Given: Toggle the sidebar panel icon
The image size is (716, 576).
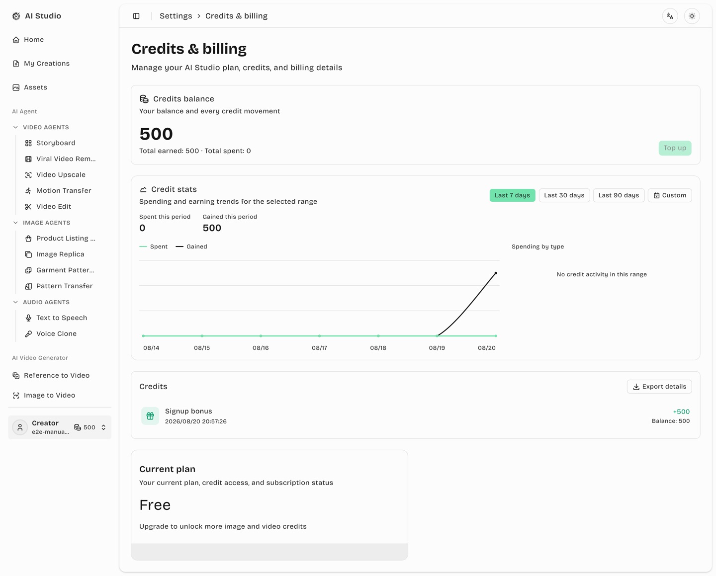Looking at the screenshot, I should 136,16.
